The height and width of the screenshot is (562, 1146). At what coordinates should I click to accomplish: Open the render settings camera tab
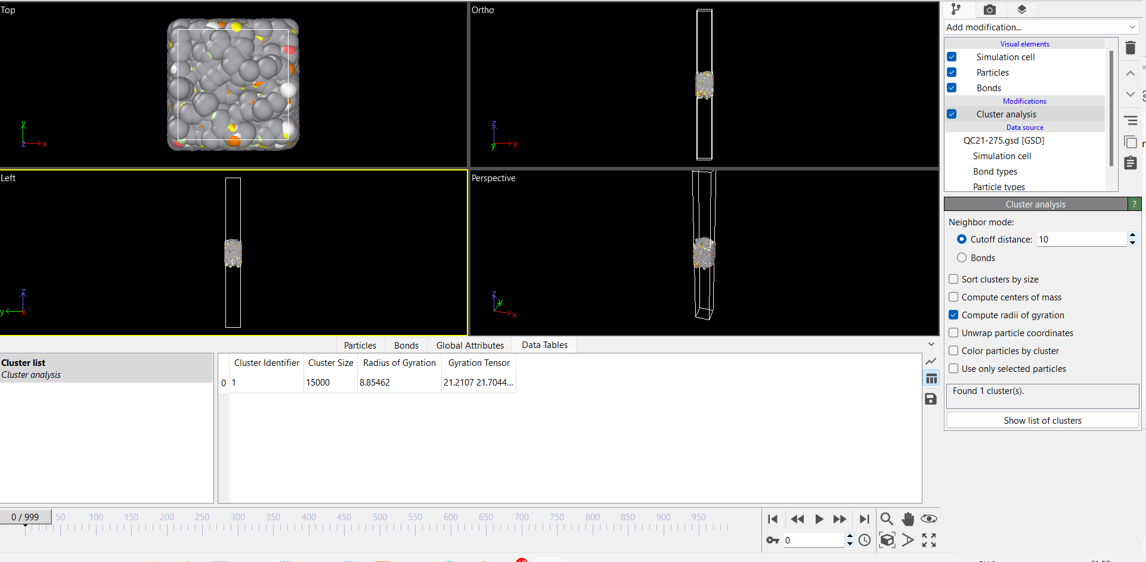[x=990, y=10]
